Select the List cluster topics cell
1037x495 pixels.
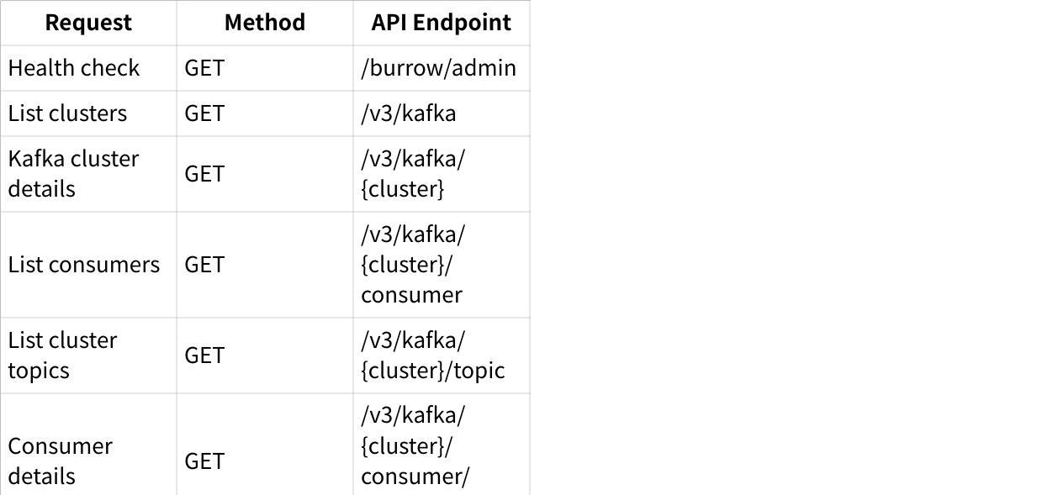62,355
